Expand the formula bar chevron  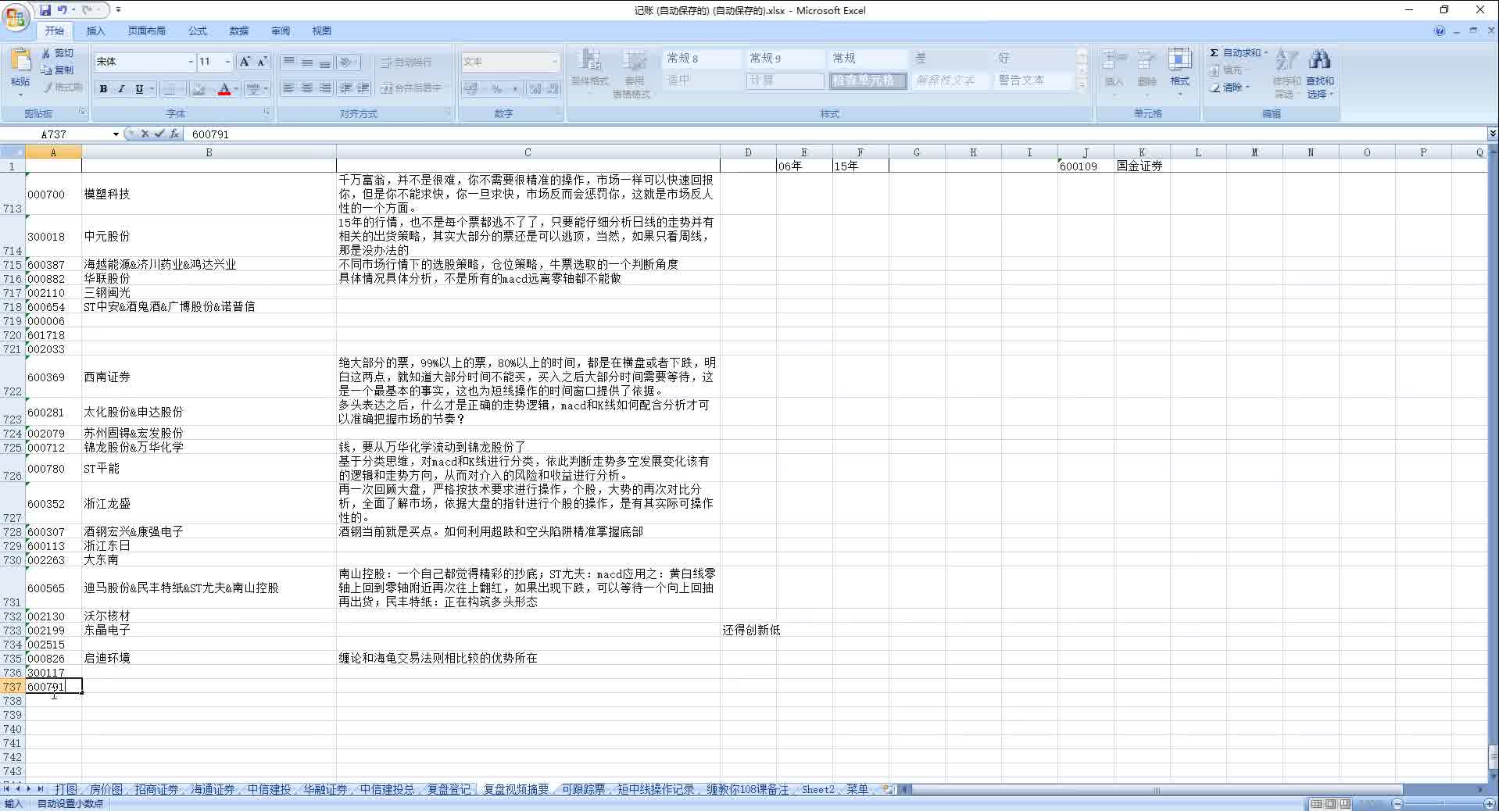click(x=1492, y=134)
